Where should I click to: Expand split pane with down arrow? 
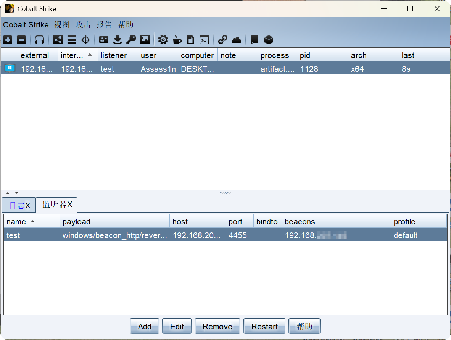[x=17, y=193]
